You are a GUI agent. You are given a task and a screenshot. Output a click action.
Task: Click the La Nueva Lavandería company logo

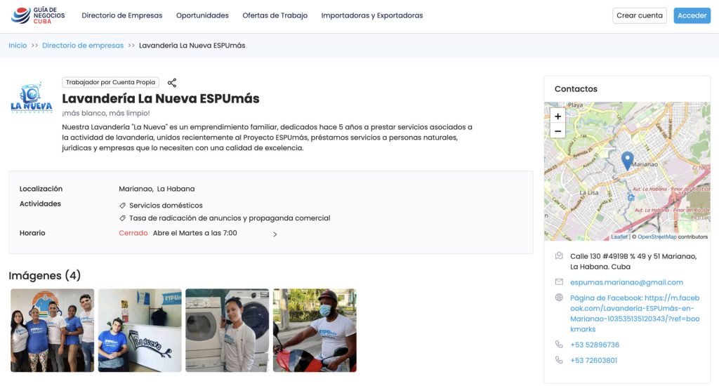tap(32, 98)
